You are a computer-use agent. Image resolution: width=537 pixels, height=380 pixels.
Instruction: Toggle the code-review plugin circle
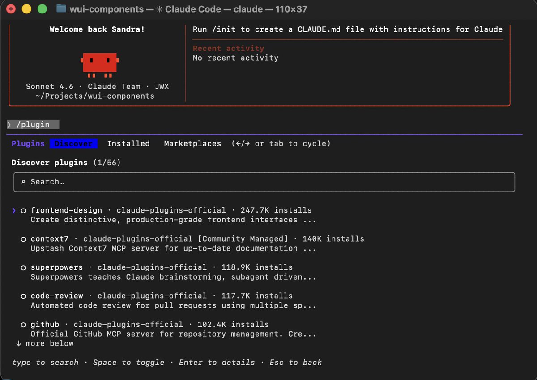(x=23, y=296)
